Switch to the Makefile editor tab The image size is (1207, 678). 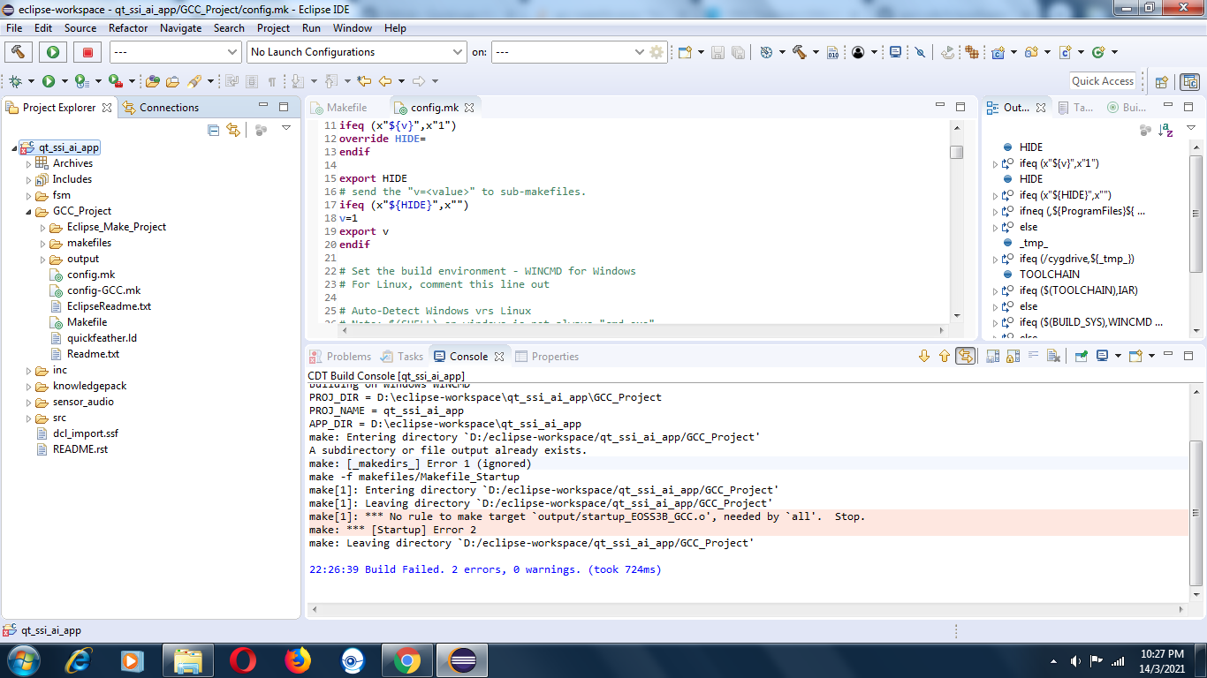(x=346, y=108)
